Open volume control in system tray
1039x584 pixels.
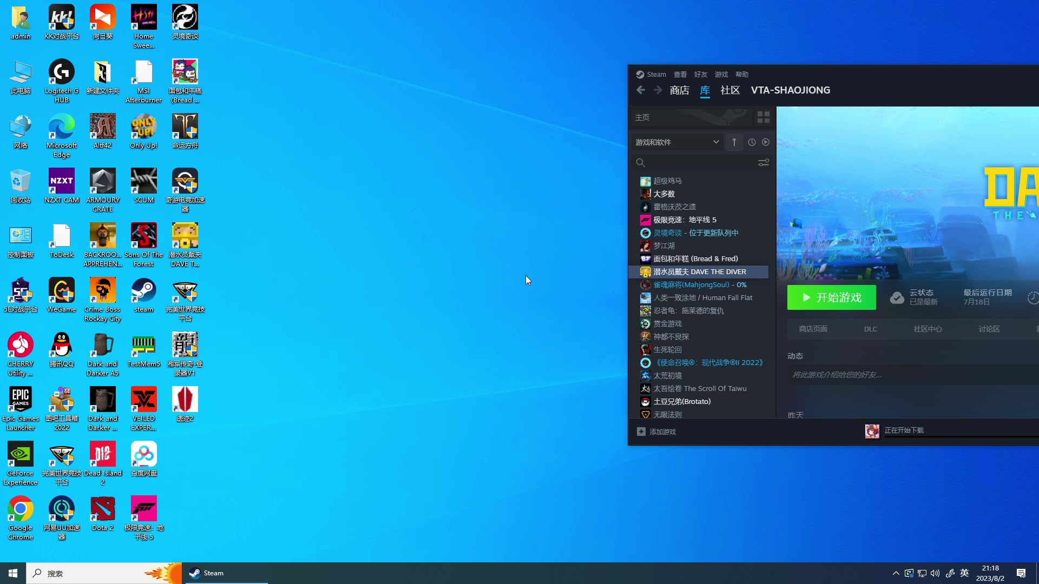pyautogui.click(x=935, y=573)
